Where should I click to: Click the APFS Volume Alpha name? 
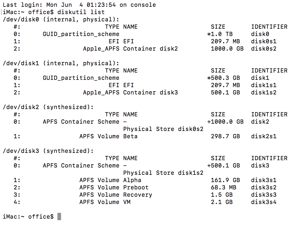coord(132,180)
